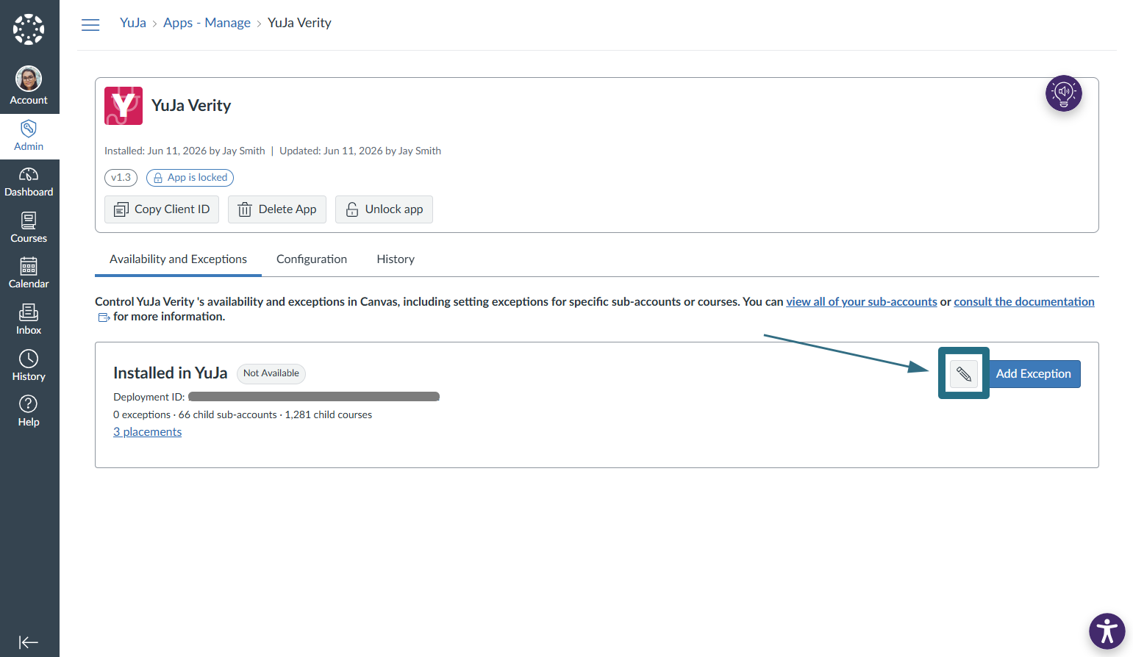Toggle the hamburger navigation menu
The height and width of the screenshot is (657, 1133).
(90, 25)
